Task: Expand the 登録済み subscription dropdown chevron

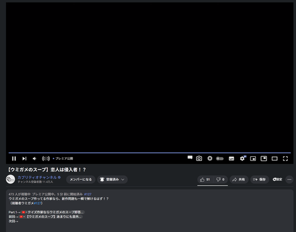Action: (x=123, y=179)
